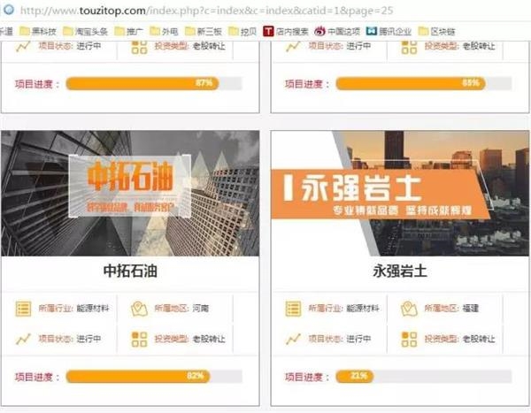Image resolution: width=531 pixels, height=413 pixels.
Task: Open the 推广 bookmark folder
Action: 128,32
